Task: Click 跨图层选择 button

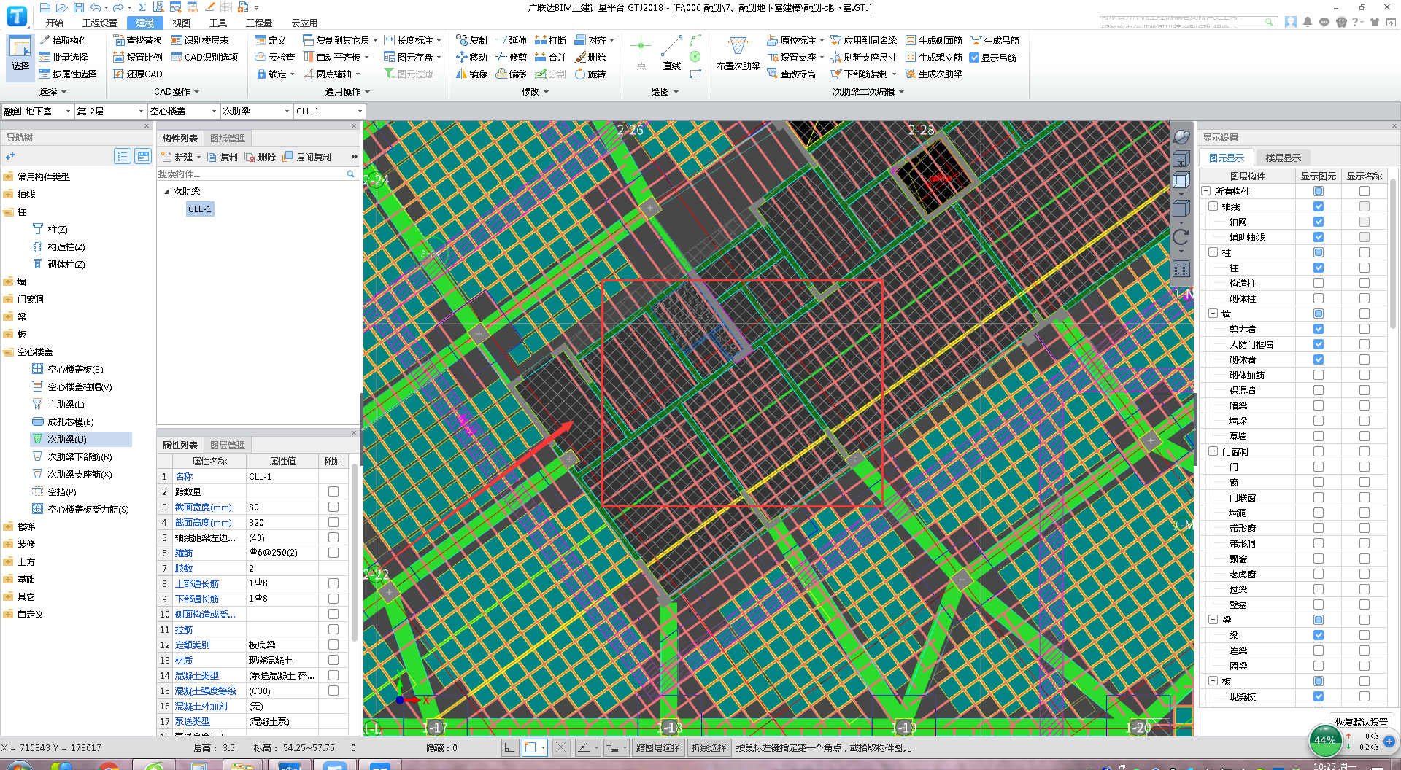Action: 657,747
